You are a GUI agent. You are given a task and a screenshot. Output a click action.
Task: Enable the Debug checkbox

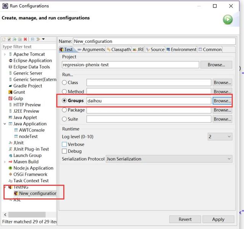tap(64, 151)
